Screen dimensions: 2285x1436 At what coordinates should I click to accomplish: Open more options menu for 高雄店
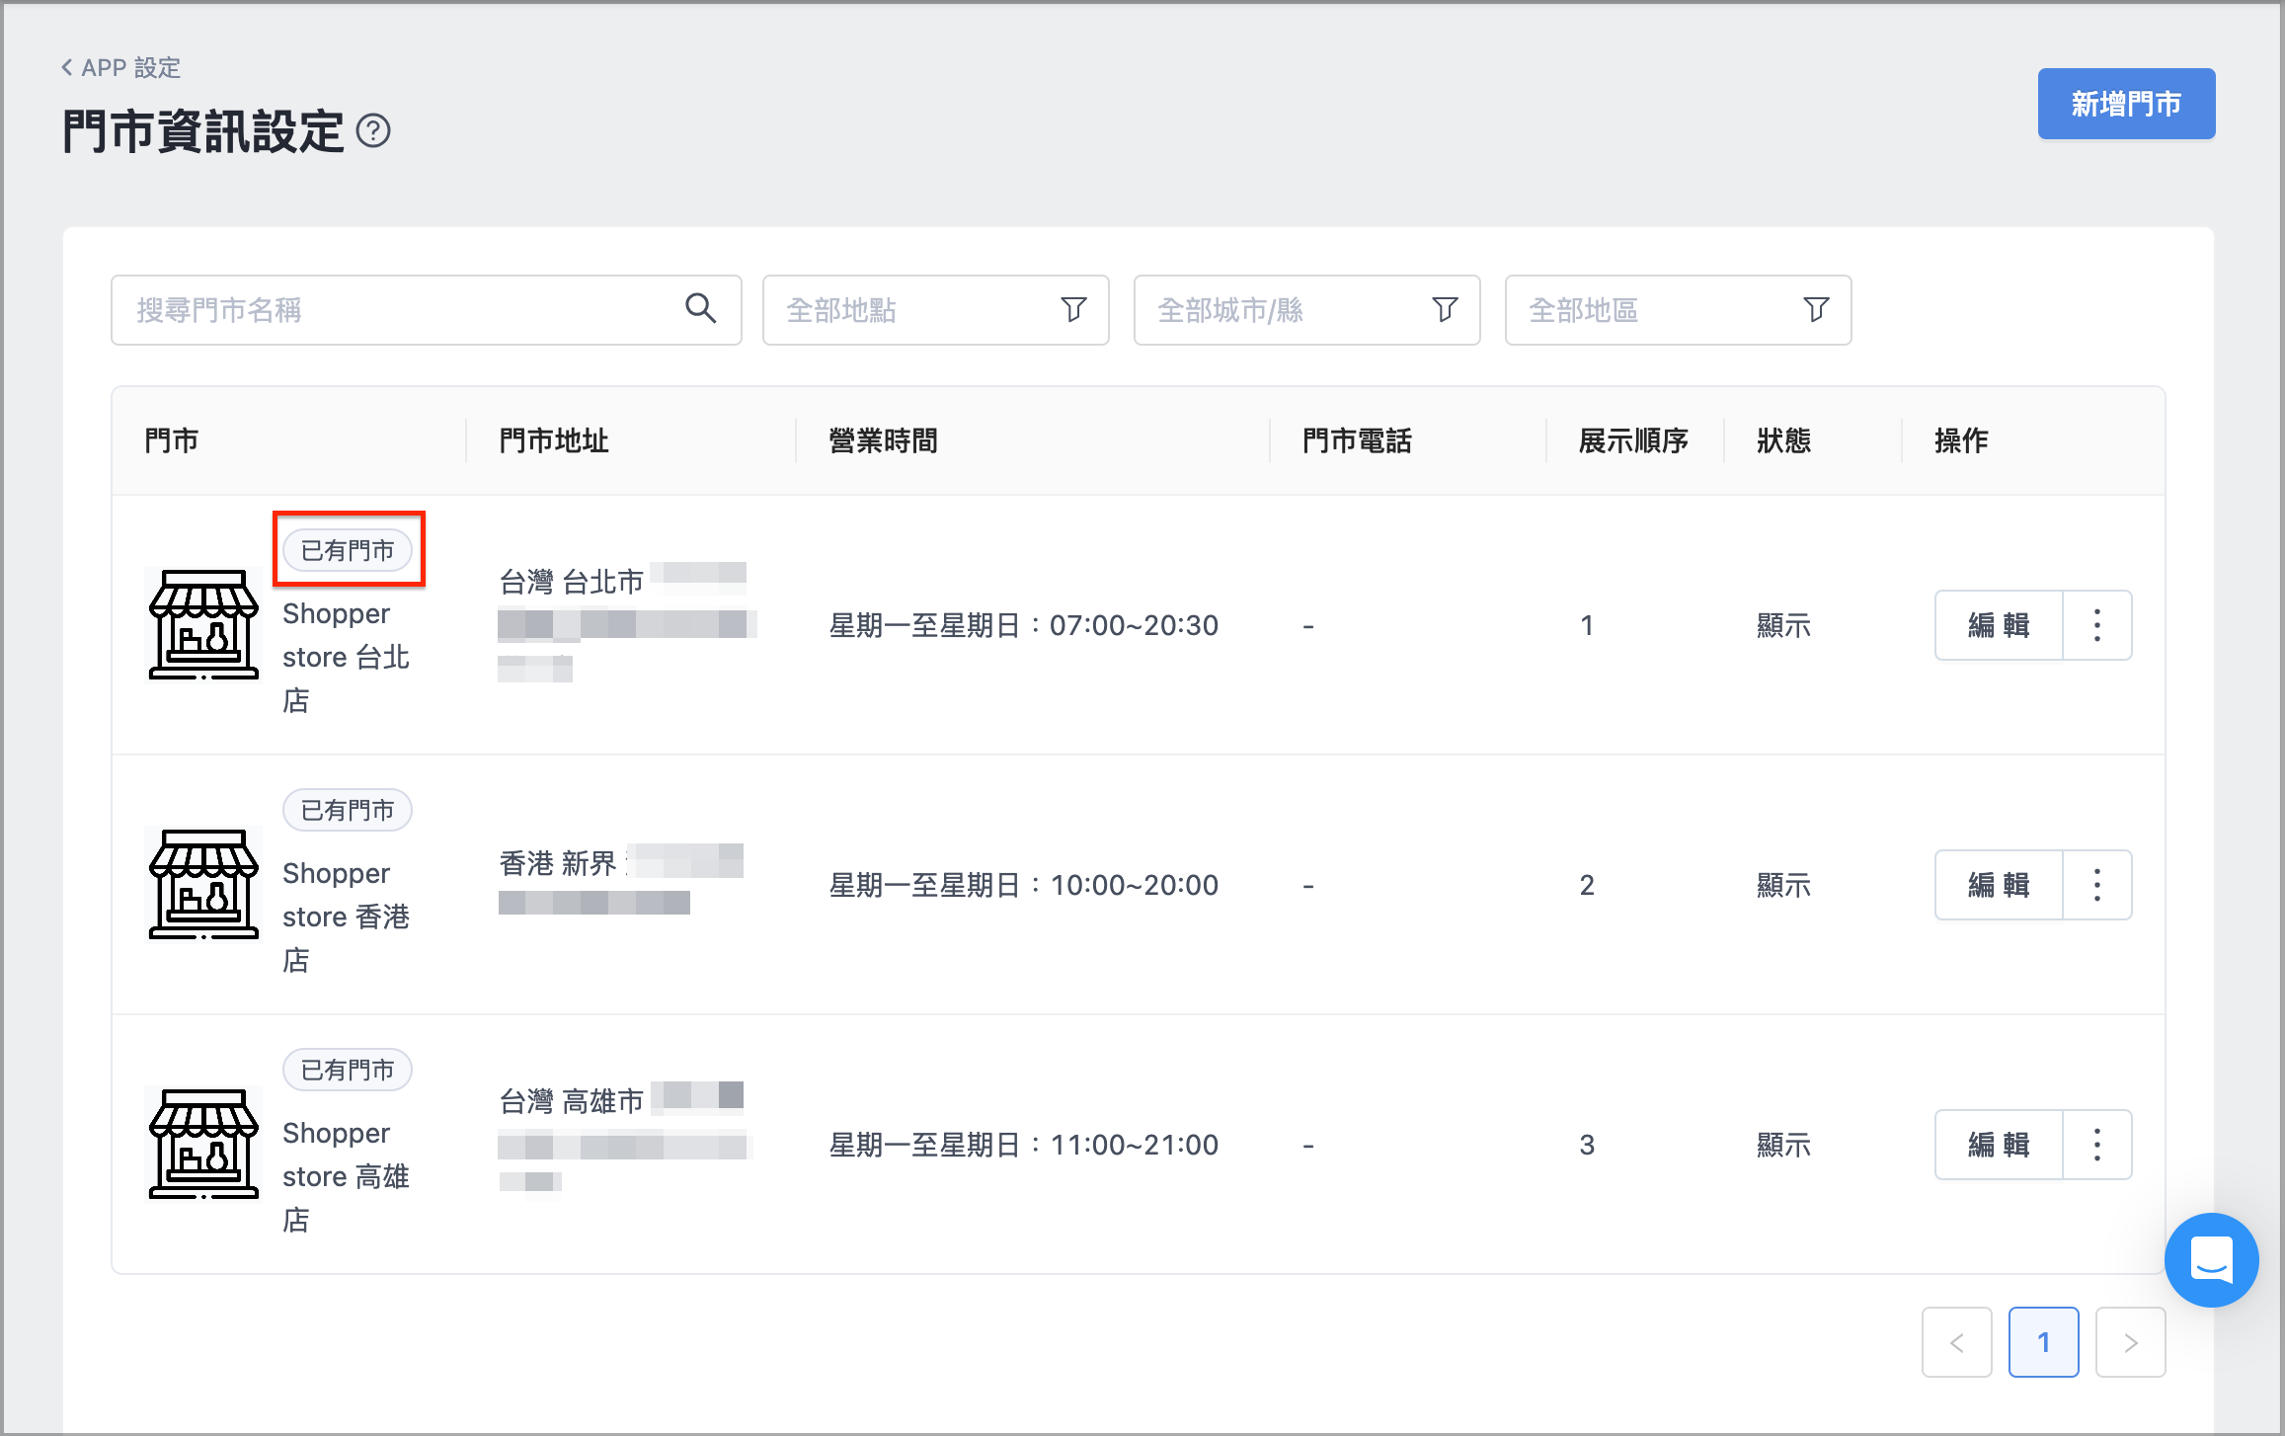(x=2097, y=1145)
